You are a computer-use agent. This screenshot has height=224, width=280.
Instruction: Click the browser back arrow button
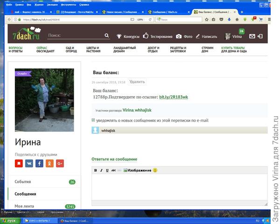pyautogui.click(x=9, y=20)
